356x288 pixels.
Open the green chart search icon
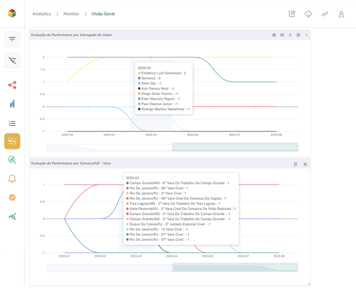point(12,160)
